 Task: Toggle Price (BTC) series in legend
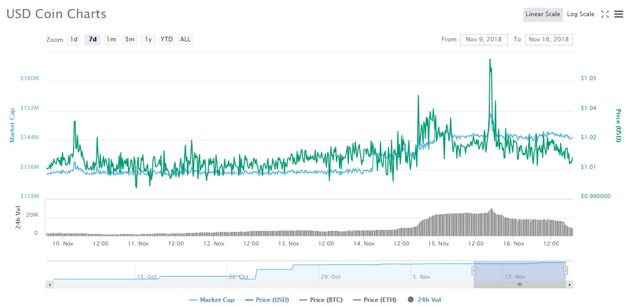pyautogui.click(x=321, y=300)
